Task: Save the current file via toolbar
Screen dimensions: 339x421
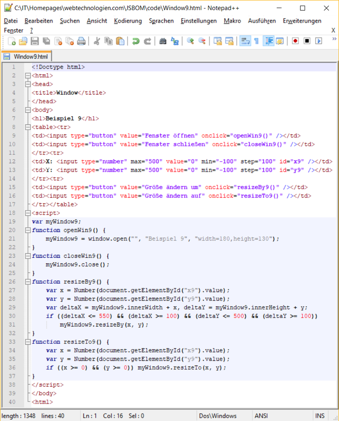Action: (35, 41)
